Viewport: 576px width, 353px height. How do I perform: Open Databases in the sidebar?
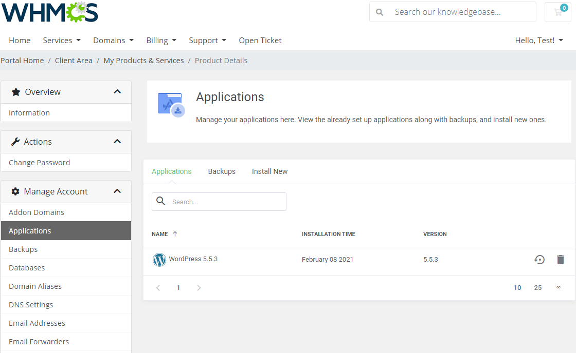pos(66,268)
